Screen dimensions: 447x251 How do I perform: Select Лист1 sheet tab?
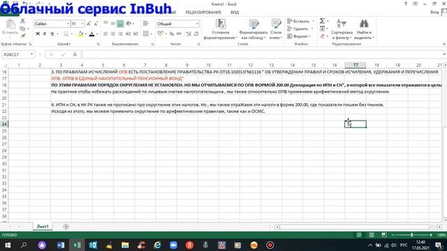point(43,227)
